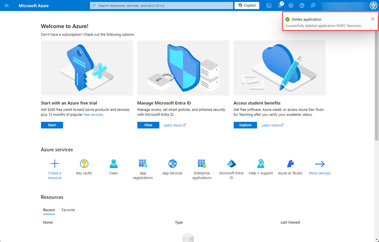Dismiss the Delete application notification

[372, 19]
